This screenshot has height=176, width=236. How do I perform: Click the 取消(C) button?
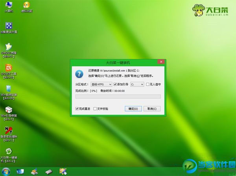pyautogui.click(x=152, y=109)
